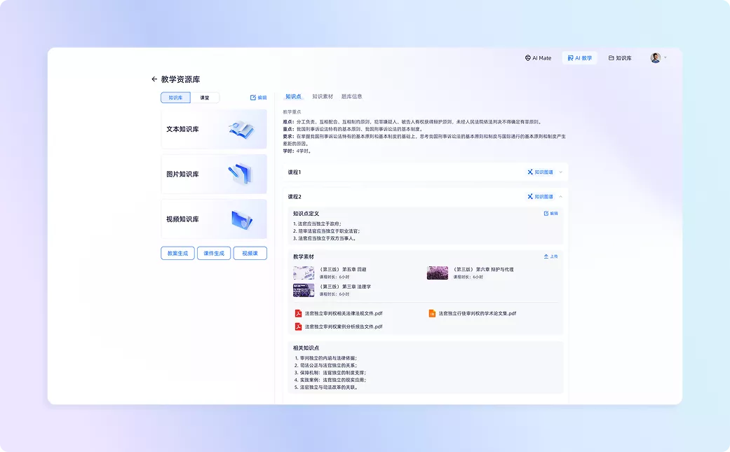Click the 学时：4学时 line
The image size is (730, 452).
(297, 151)
